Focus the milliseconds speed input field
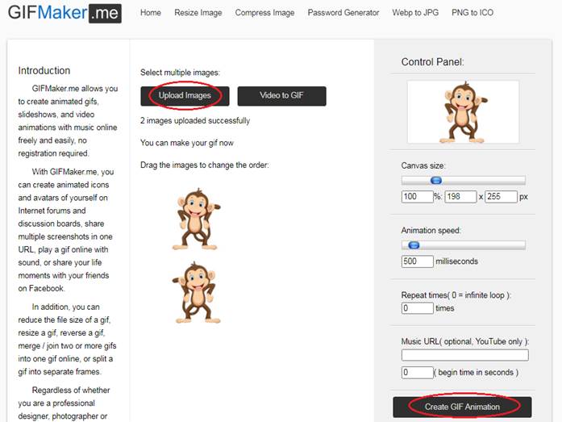Image resolution: width=562 pixels, height=422 pixels. point(417,261)
